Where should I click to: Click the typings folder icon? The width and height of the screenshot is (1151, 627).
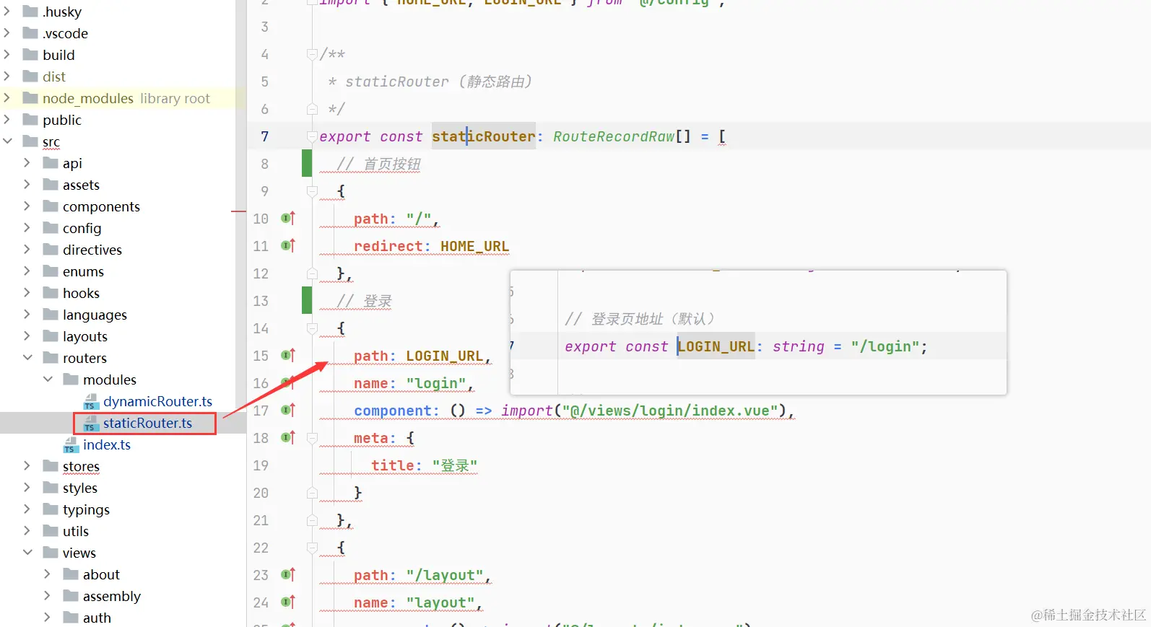point(51,509)
